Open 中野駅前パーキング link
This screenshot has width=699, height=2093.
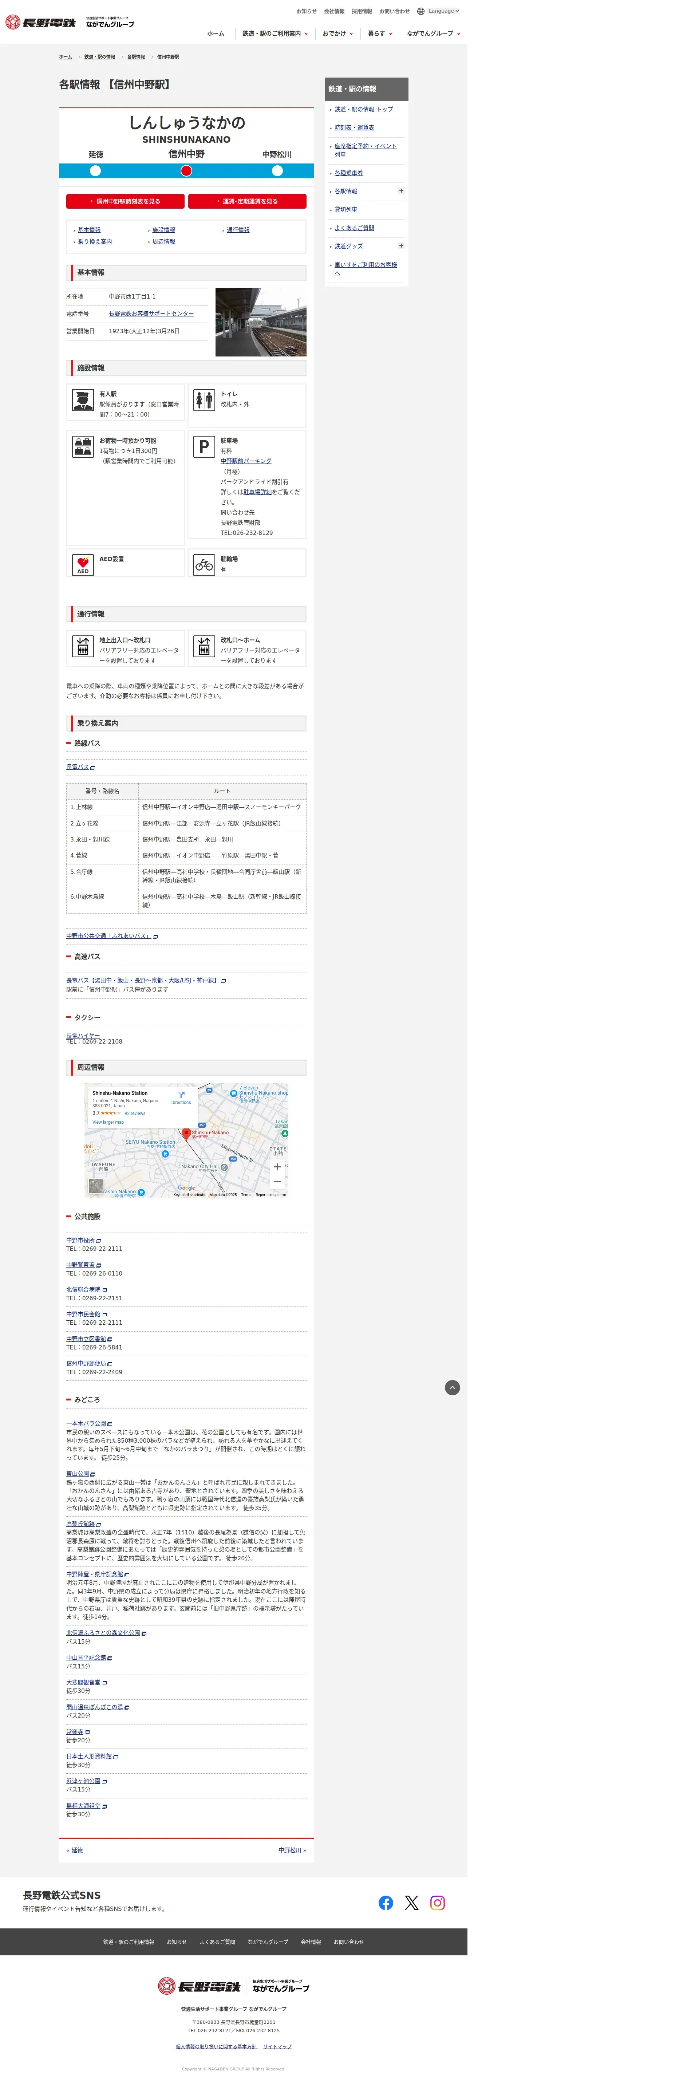[246, 461]
